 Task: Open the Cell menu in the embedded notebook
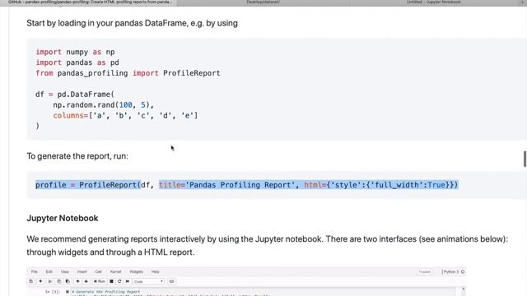[x=98, y=271]
